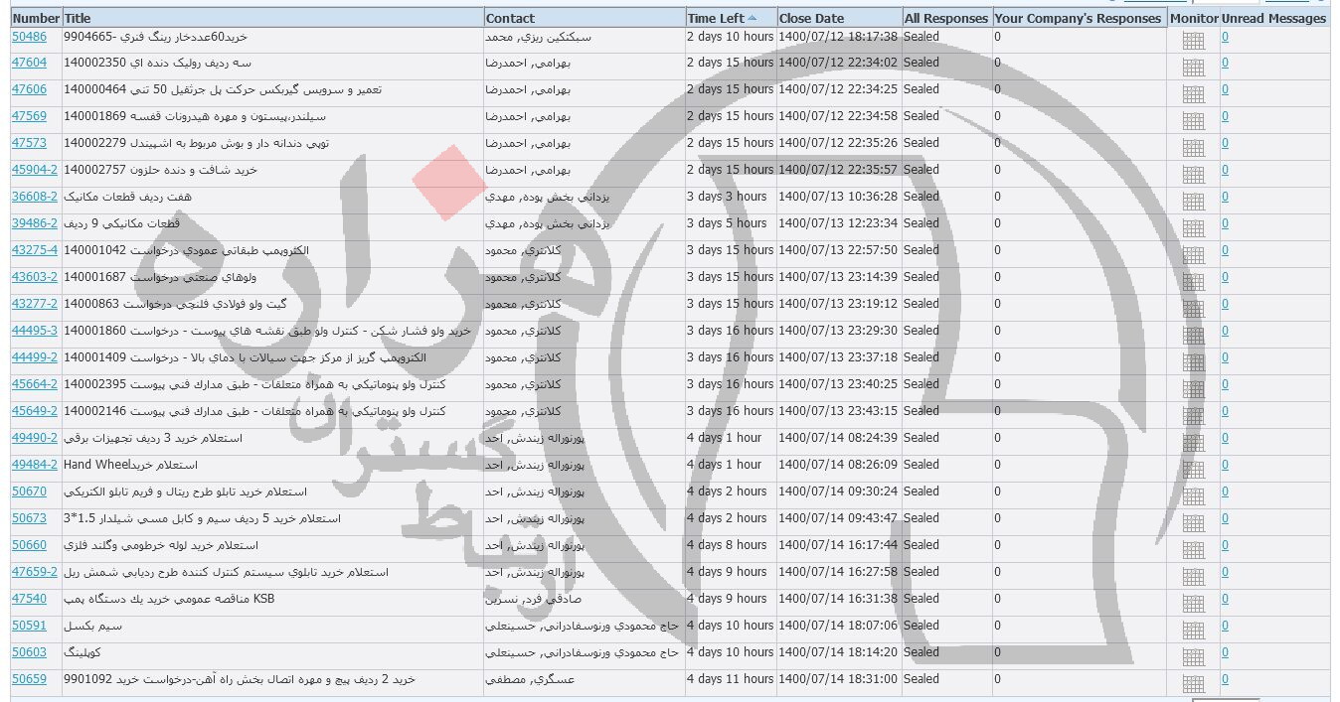The height and width of the screenshot is (702, 1340).
Task: Click the All Responses column header
Action: pyautogui.click(x=945, y=18)
